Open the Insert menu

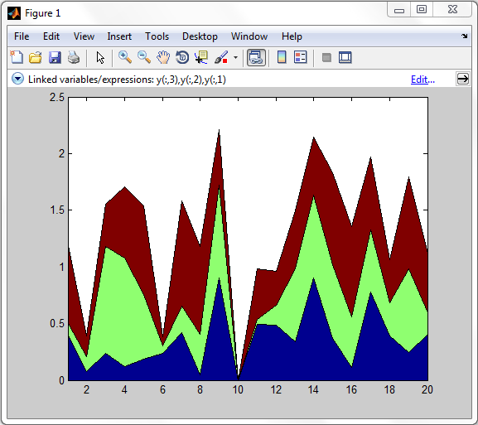pos(119,36)
